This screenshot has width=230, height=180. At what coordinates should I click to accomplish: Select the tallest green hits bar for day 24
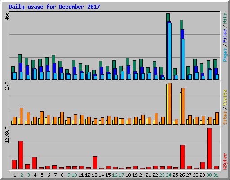coord(168,17)
